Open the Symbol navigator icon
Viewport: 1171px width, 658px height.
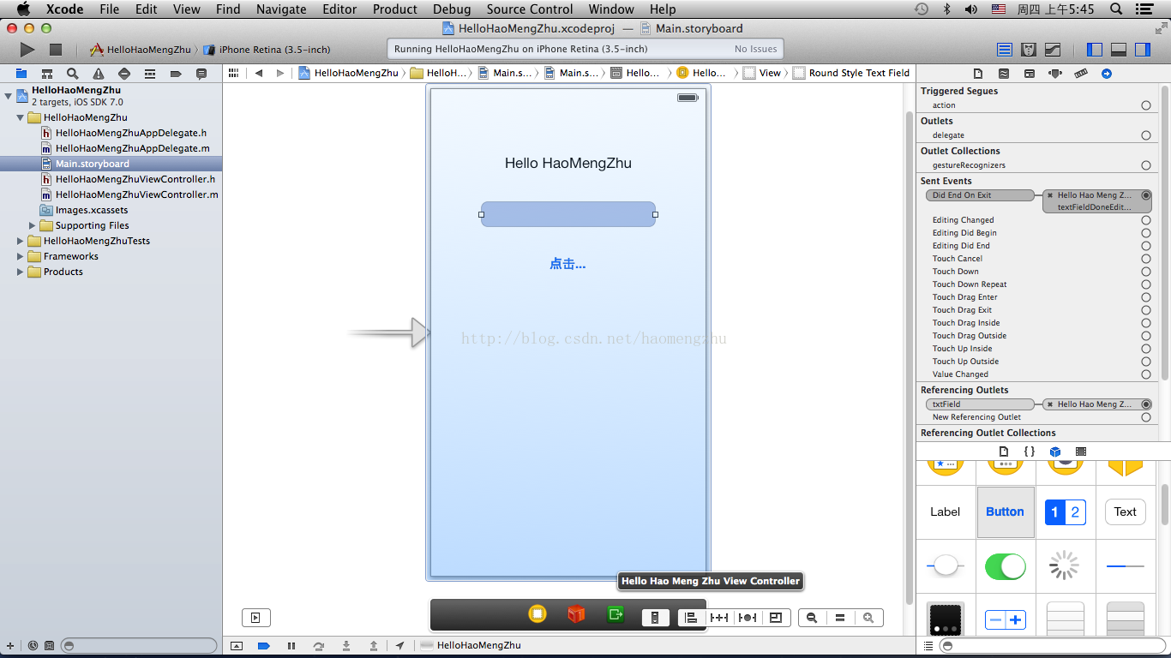(x=47, y=74)
